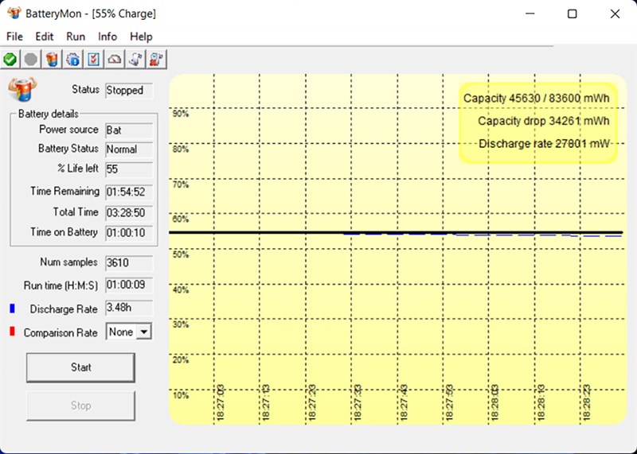
Task: Click the green checkmark start monitoring icon
Action: pyautogui.click(x=10, y=60)
